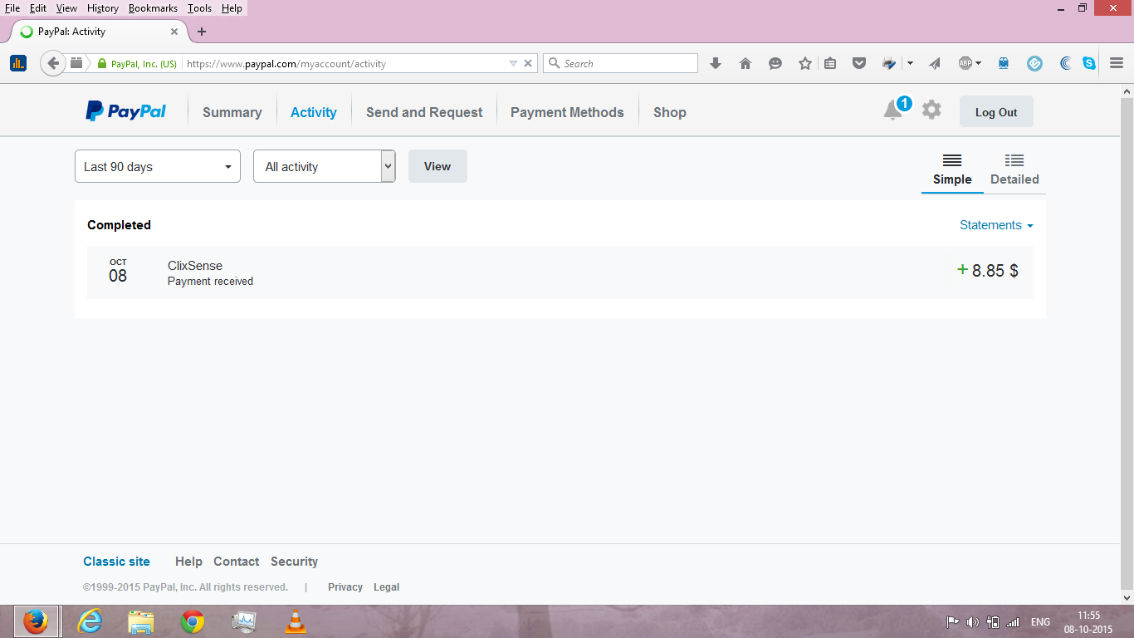Switch to the Simple activity view
1134x638 pixels.
(x=952, y=169)
